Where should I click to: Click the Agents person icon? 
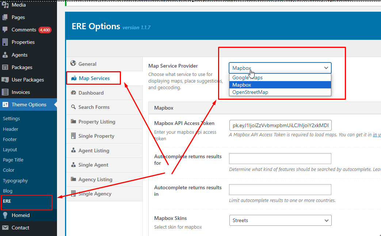[x=5, y=55]
